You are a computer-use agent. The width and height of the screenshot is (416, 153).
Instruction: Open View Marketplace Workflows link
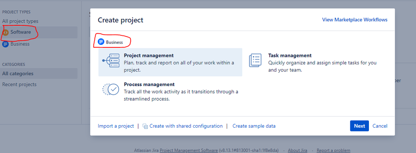(355, 20)
